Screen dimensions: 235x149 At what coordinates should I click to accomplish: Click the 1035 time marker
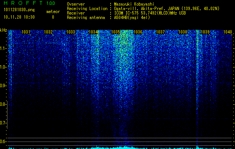pyautogui.click(x=116, y=32)
